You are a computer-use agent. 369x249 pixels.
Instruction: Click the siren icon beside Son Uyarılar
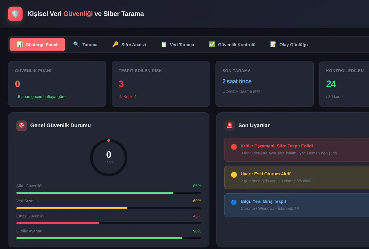coord(230,126)
